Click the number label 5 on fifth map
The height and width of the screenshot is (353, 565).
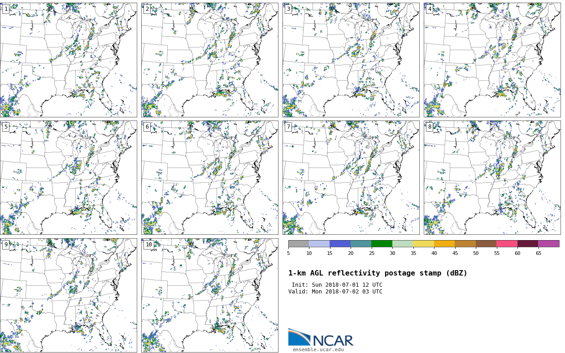6,127
